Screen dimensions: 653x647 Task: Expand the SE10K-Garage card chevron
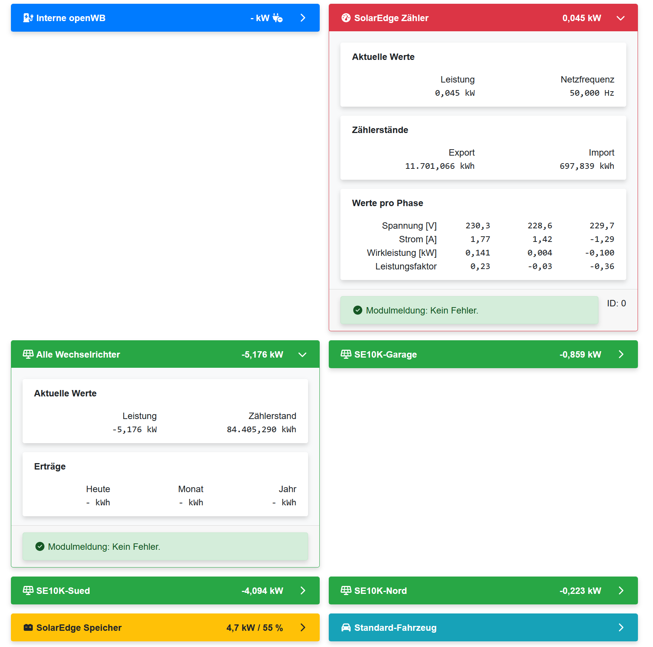[x=621, y=354]
